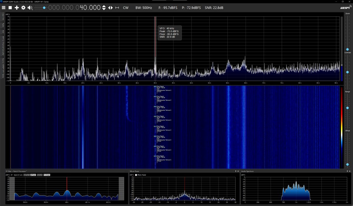
Task: Select the 'before' IF Spectrum option
Action: (26, 175)
